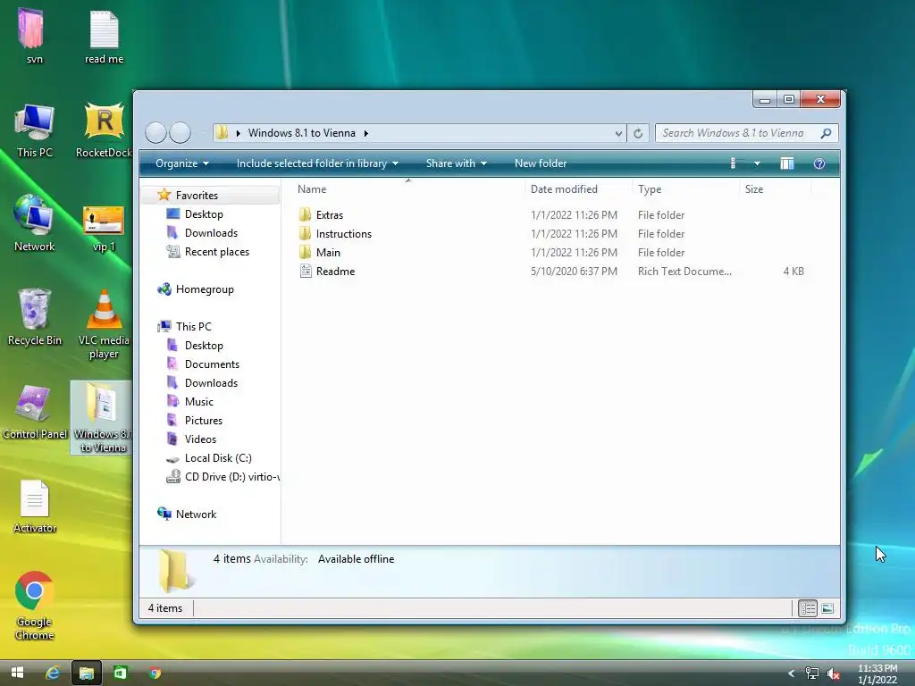The height and width of the screenshot is (686, 915).
Task: Click the explorer Forward button
Action: (180, 133)
